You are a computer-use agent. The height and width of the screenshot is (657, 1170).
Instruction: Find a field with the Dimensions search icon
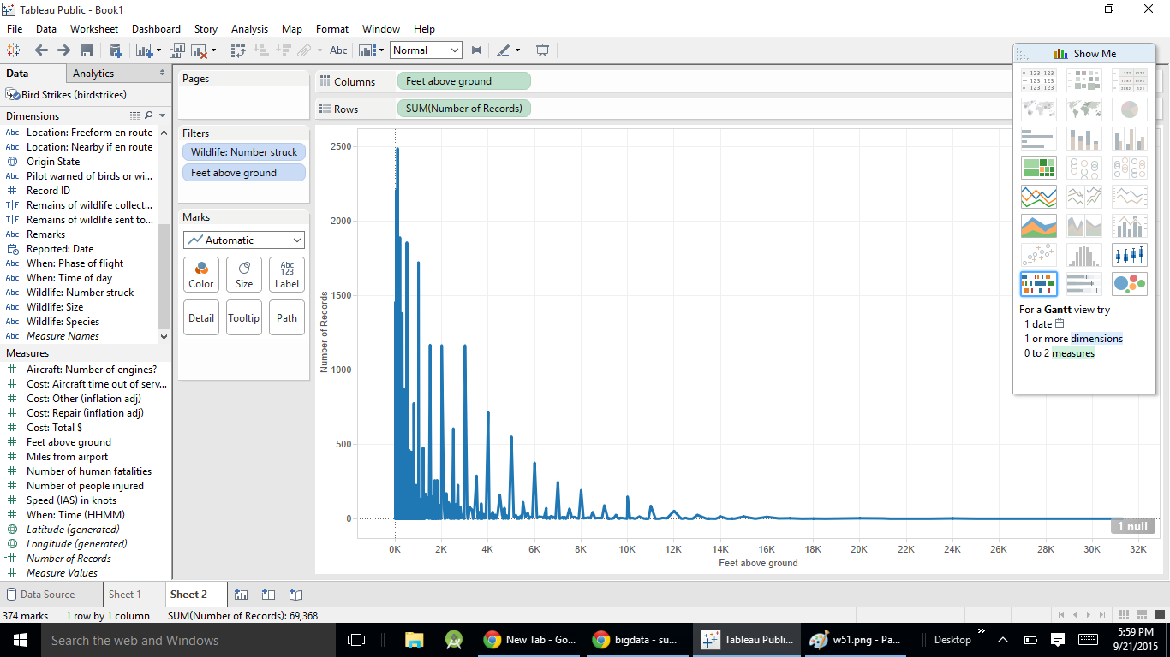coord(149,115)
